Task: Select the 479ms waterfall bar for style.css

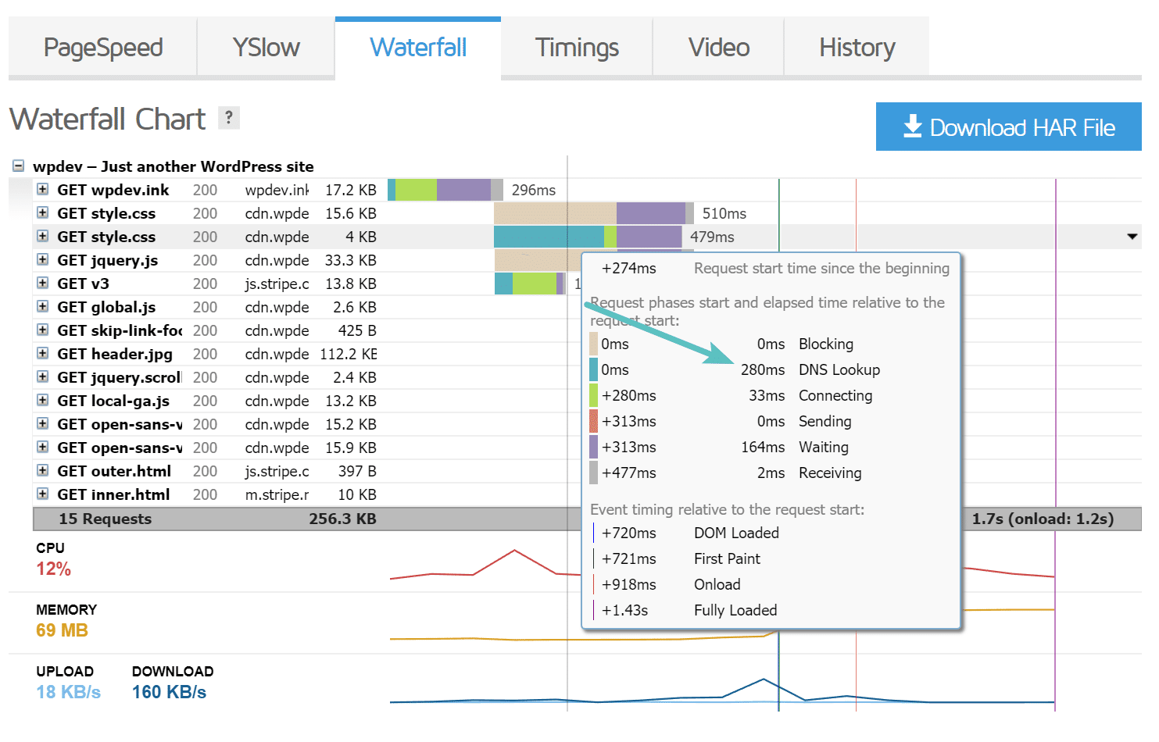Action: [x=586, y=236]
